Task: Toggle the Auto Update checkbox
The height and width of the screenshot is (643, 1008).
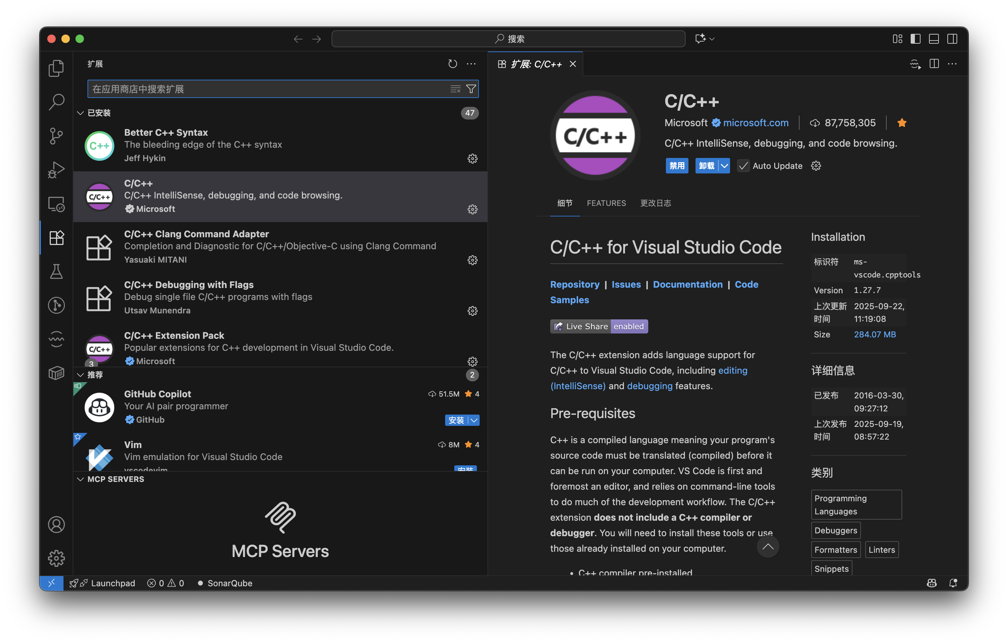Action: tap(743, 166)
